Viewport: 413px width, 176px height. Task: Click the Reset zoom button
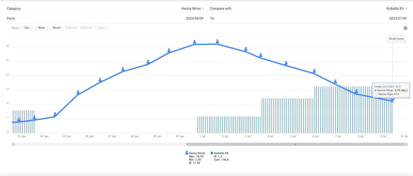[x=396, y=39]
